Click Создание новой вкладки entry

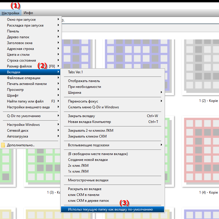tap(113, 160)
